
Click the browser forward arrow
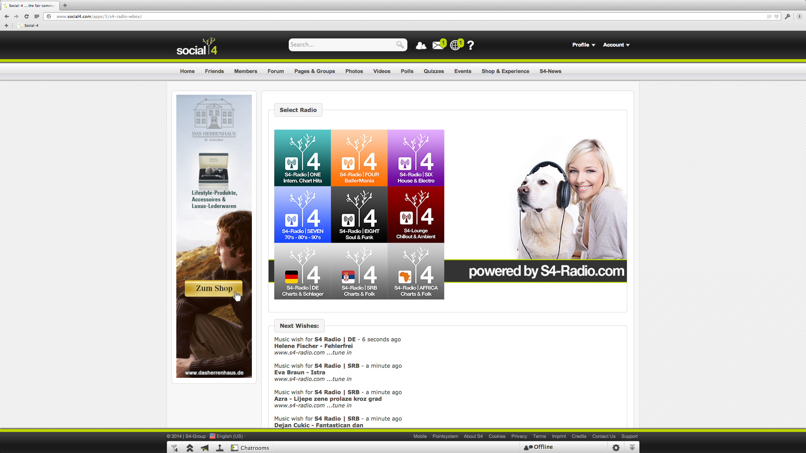pyautogui.click(x=16, y=16)
